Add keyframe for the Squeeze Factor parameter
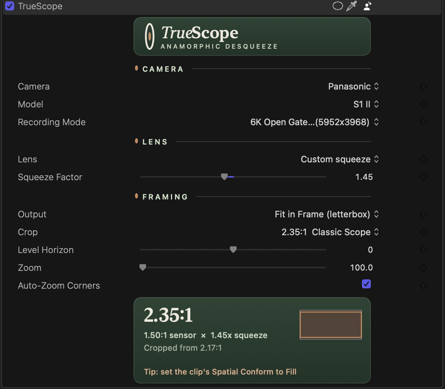 (423, 177)
